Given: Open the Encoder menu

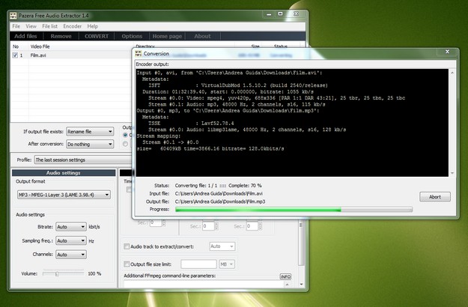Looking at the screenshot, I should tap(72, 26).
